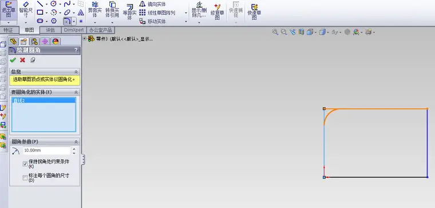Toggle 标注每个圆角的尺寸 checkbox
The width and height of the screenshot is (435, 208).
25,178
